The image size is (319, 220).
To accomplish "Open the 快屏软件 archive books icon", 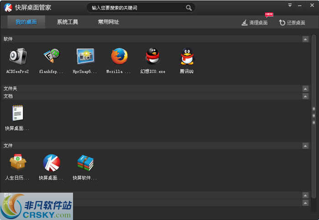I will coord(85,163).
